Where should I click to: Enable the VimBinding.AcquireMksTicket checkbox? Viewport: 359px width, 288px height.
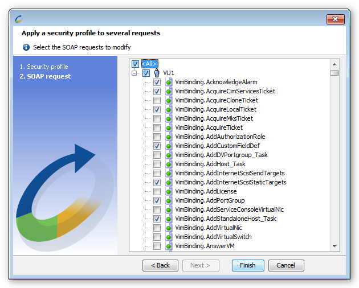[157, 118]
